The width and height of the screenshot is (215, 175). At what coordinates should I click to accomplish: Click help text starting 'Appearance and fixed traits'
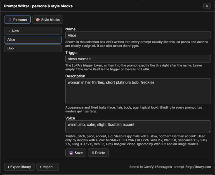click(134, 109)
